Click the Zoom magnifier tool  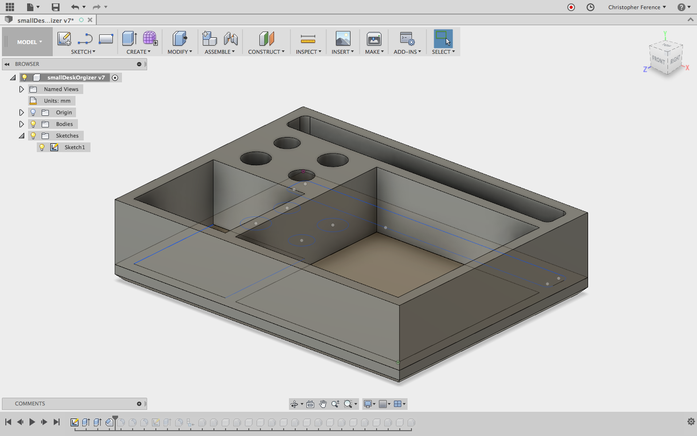pyautogui.click(x=335, y=404)
